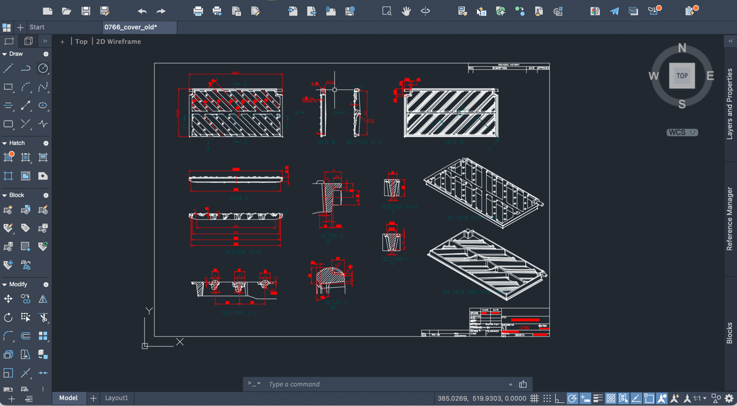Viewport: 737px width, 406px height.
Task: Click the TOP face of ViewCube
Action: pos(682,76)
